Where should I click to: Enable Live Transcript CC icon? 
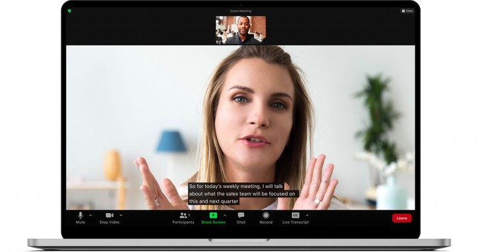(295, 215)
